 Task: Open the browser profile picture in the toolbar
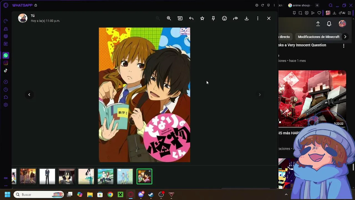[x=328, y=13]
